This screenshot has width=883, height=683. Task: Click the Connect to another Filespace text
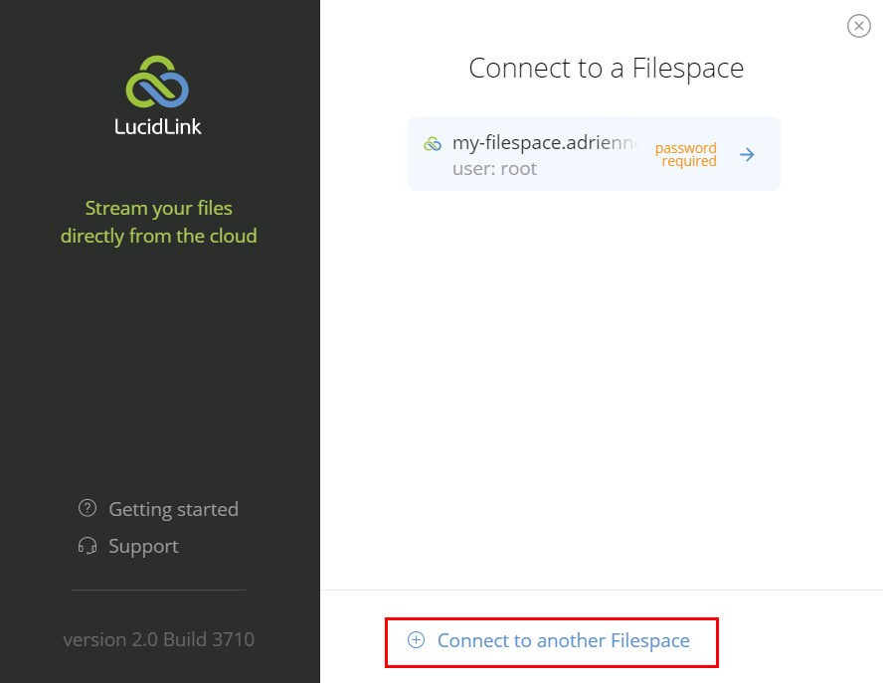563,640
